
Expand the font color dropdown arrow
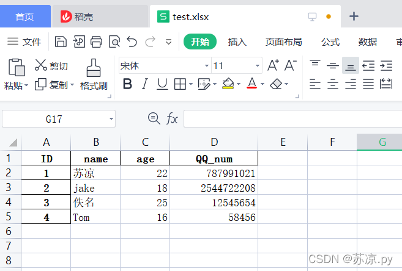(x=262, y=84)
